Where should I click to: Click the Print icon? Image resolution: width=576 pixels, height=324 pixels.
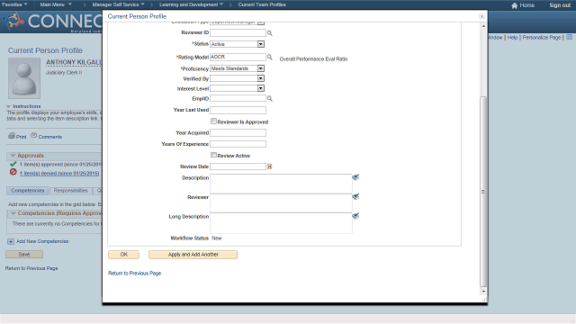[12, 136]
